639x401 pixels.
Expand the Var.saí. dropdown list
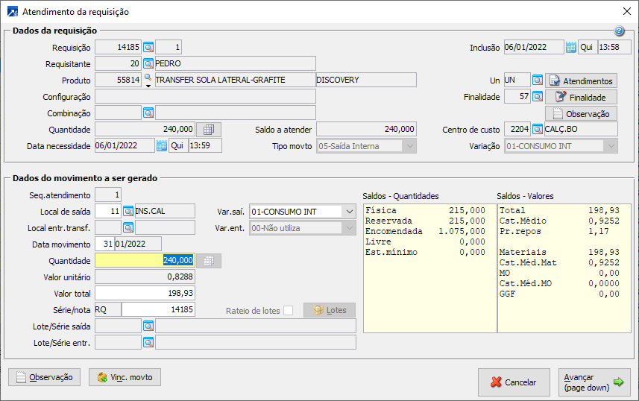point(350,212)
